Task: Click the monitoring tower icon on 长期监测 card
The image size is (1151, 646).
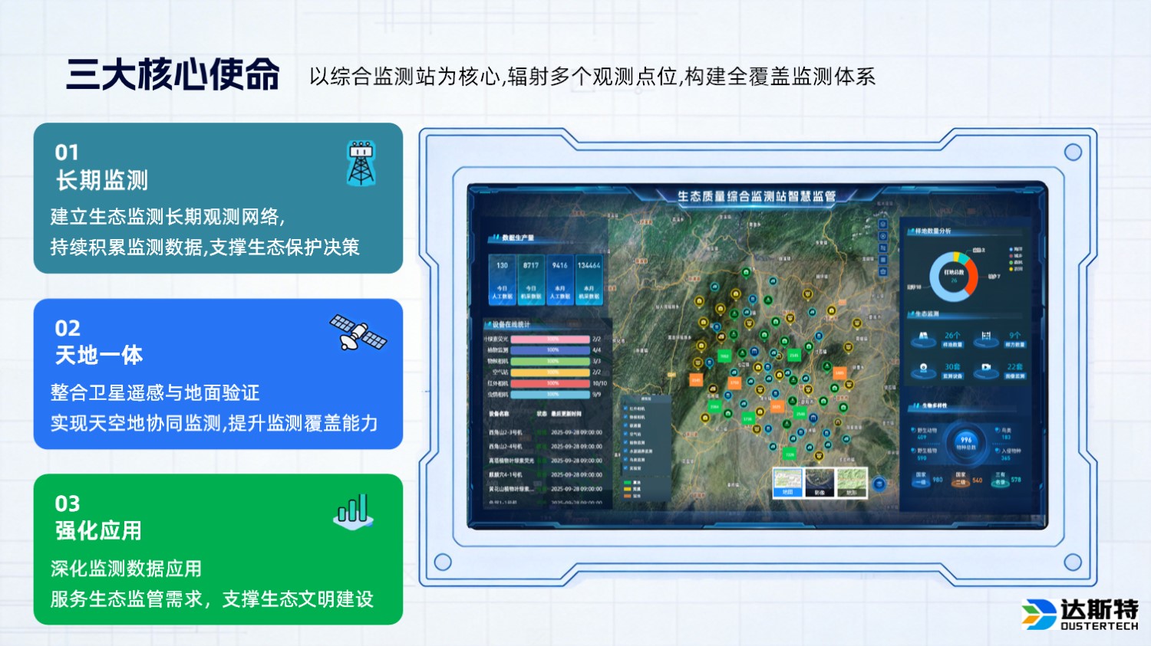Action: click(x=361, y=163)
